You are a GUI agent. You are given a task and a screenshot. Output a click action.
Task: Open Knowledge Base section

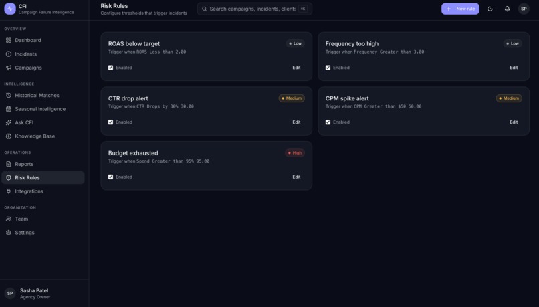point(43,136)
